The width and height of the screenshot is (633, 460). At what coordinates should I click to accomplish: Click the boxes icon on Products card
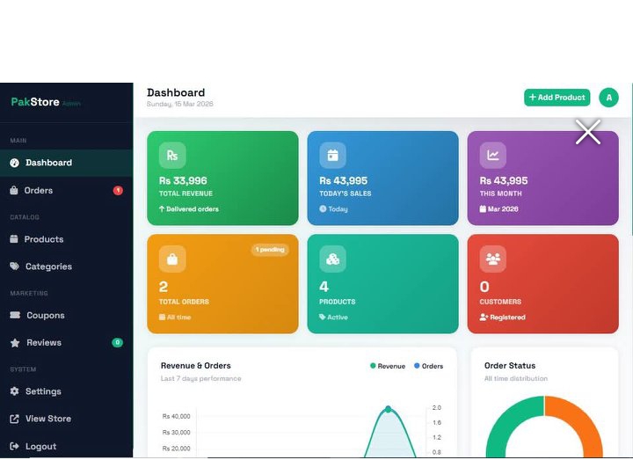tap(332, 259)
